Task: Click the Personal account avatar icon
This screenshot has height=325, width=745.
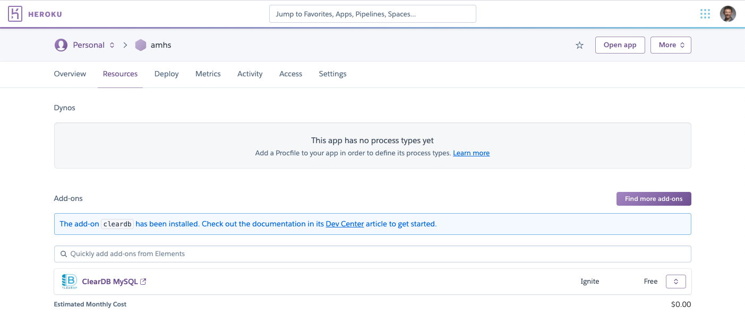Action: pos(61,45)
